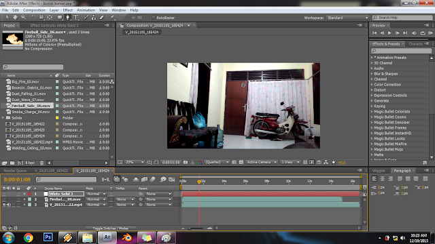Click the current time indicator marker
The width and height of the screenshot is (435, 244).
coord(199,182)
